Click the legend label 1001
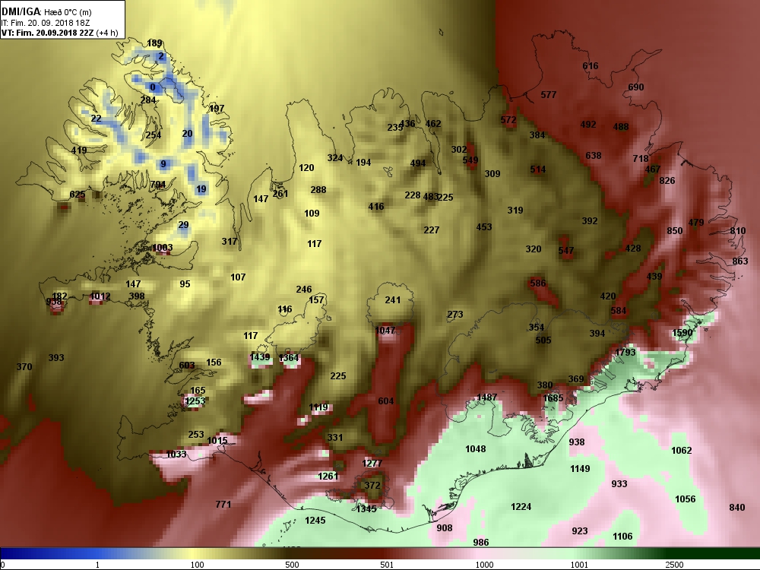Viewport: 760px width, 570px height. [579, 565]
